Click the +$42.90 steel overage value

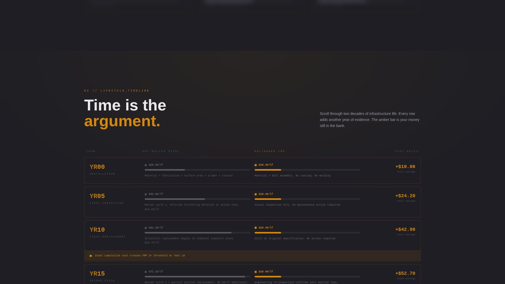[405, 229]
